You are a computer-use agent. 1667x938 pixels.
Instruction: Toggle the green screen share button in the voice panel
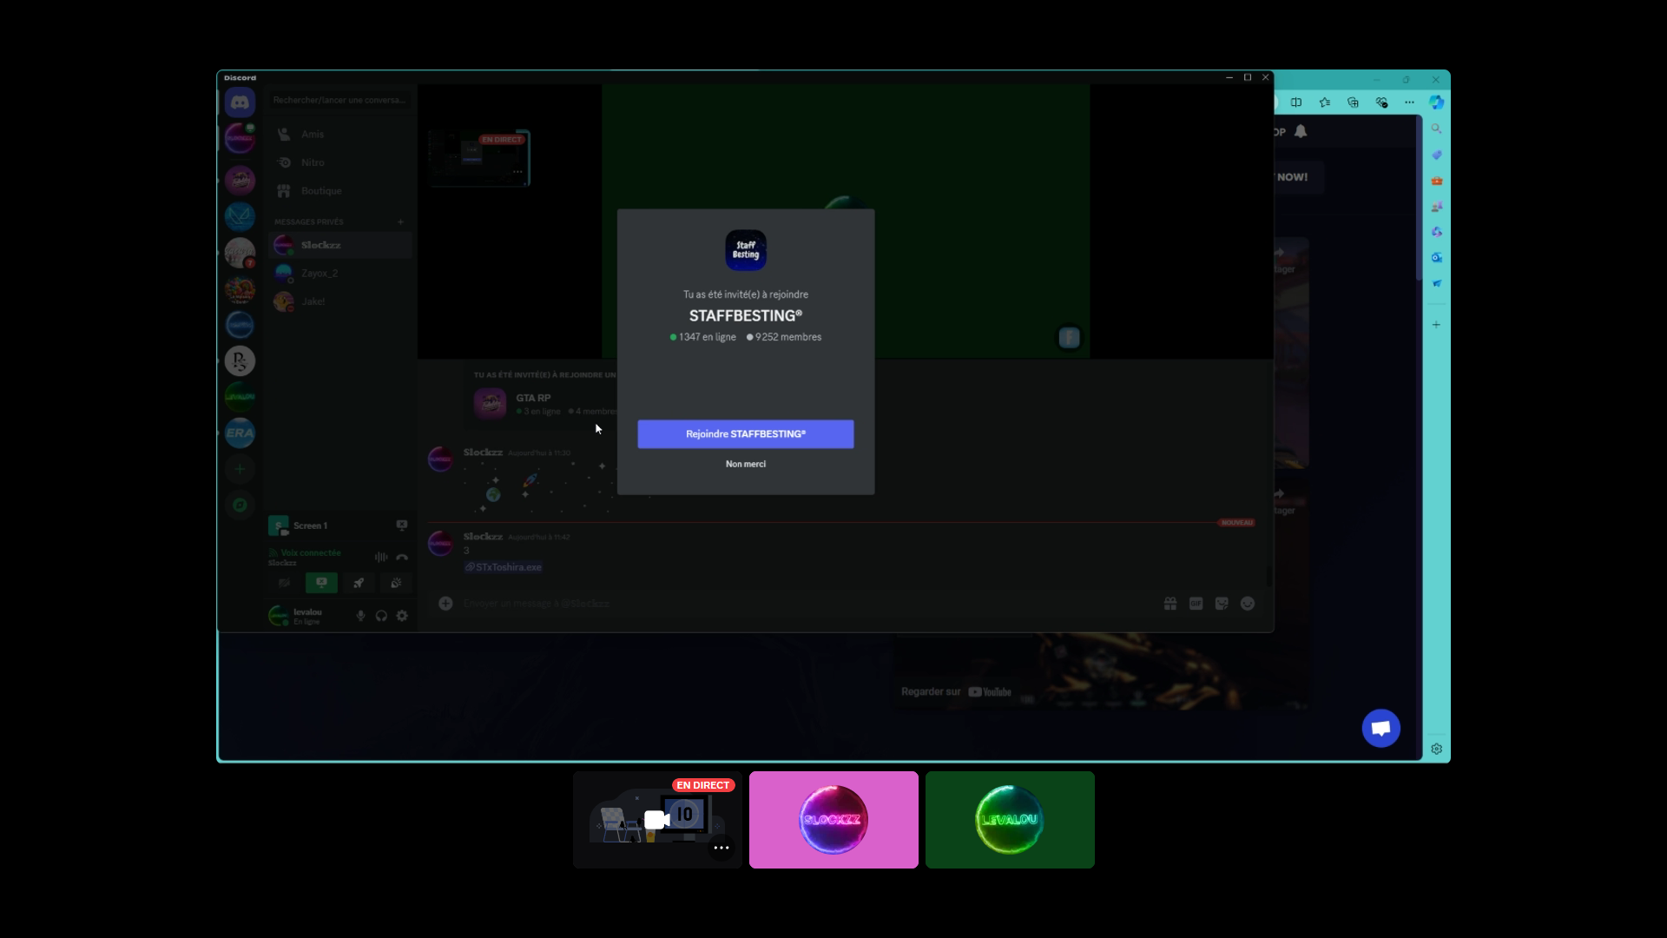[x=321, y=583]
